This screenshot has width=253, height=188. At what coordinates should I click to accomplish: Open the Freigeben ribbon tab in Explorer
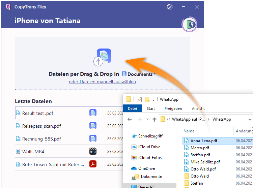[173, 108]
